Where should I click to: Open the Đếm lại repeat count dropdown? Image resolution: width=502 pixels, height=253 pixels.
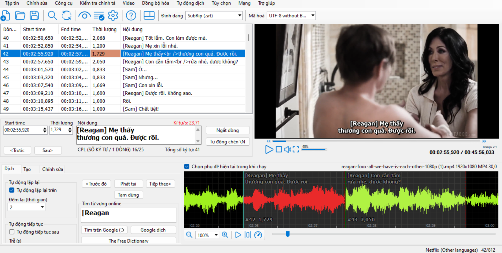point(26,207)
